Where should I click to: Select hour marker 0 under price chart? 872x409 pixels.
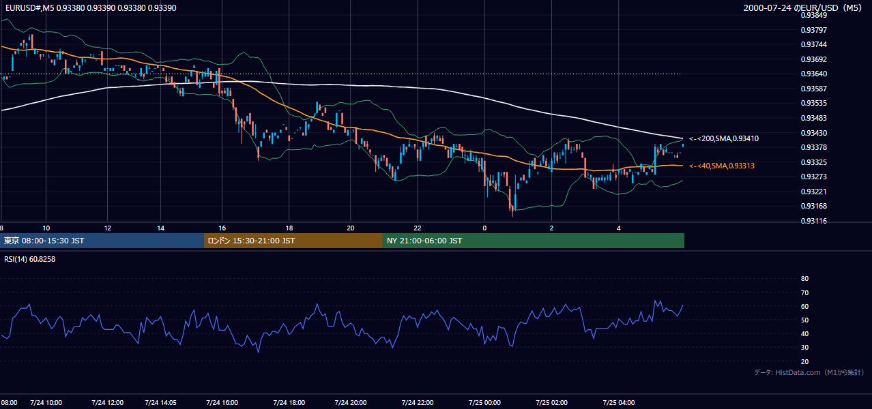click(484, 228)
